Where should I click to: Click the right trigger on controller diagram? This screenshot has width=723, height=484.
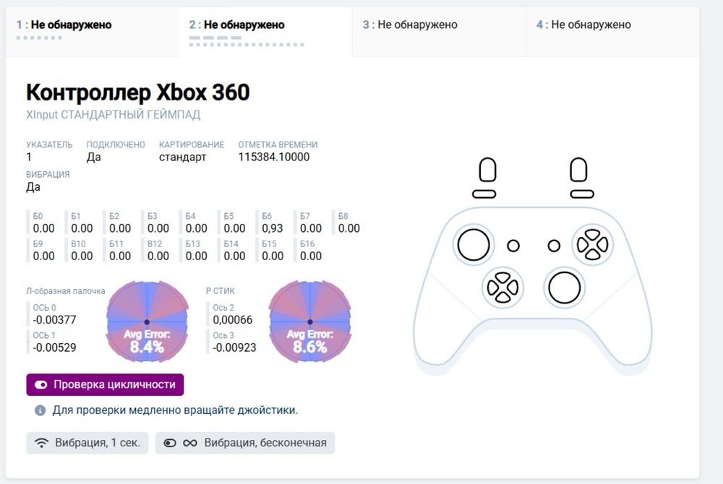578,170
